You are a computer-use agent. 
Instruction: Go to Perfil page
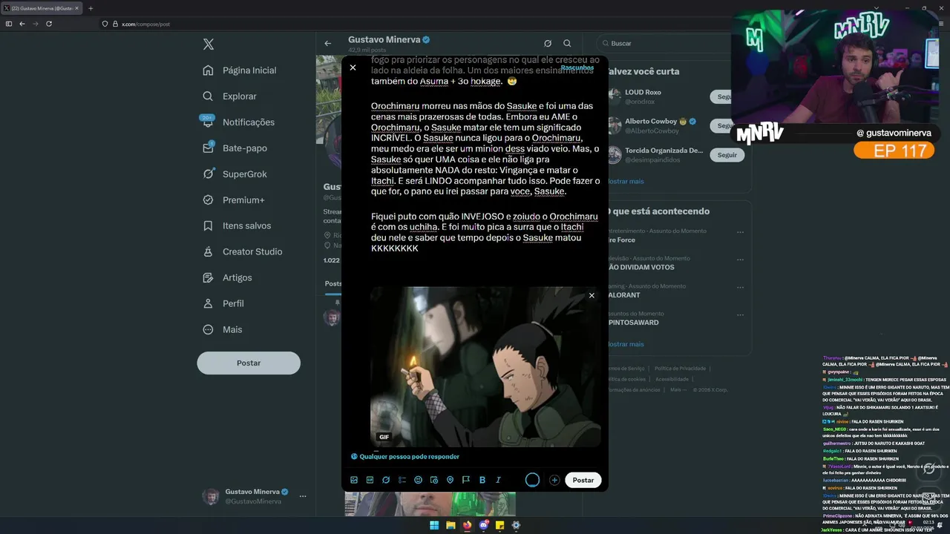click(223, 303)
